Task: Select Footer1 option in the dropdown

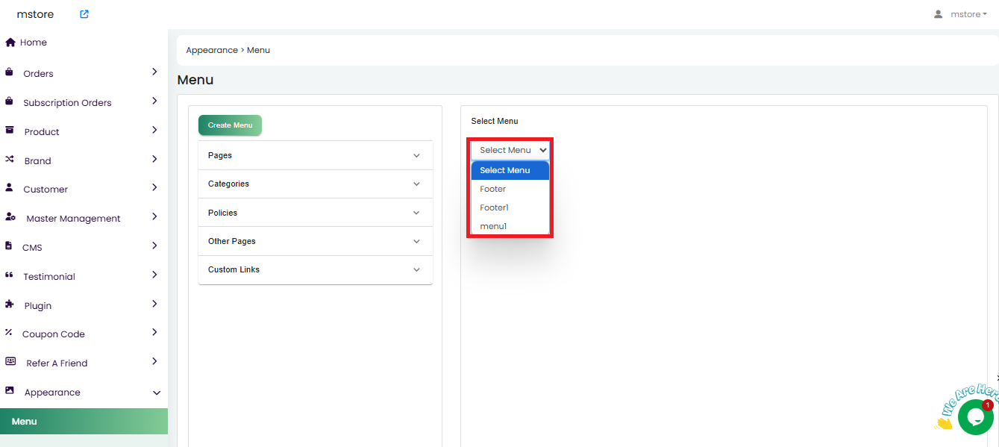Action: [494, 207]
